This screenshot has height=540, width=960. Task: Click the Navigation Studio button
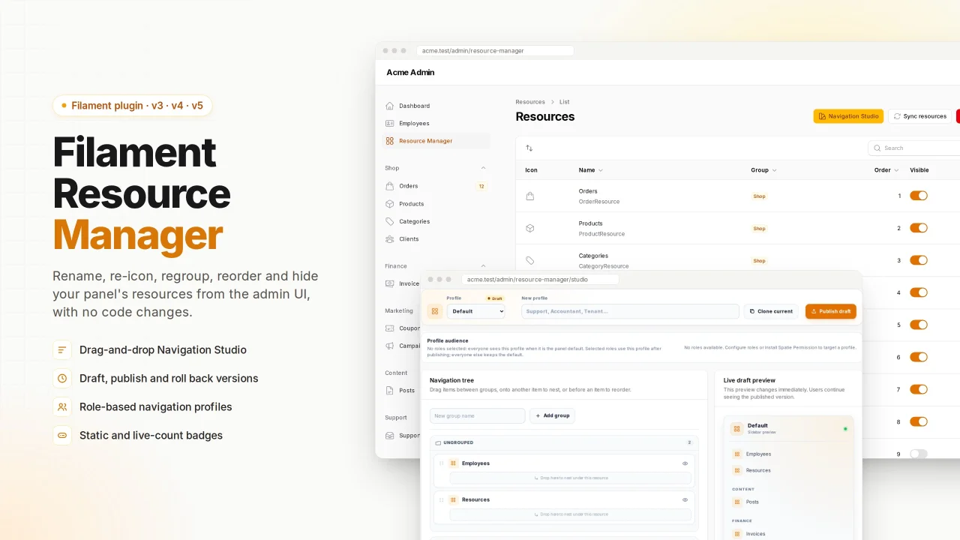coord(848,116)
